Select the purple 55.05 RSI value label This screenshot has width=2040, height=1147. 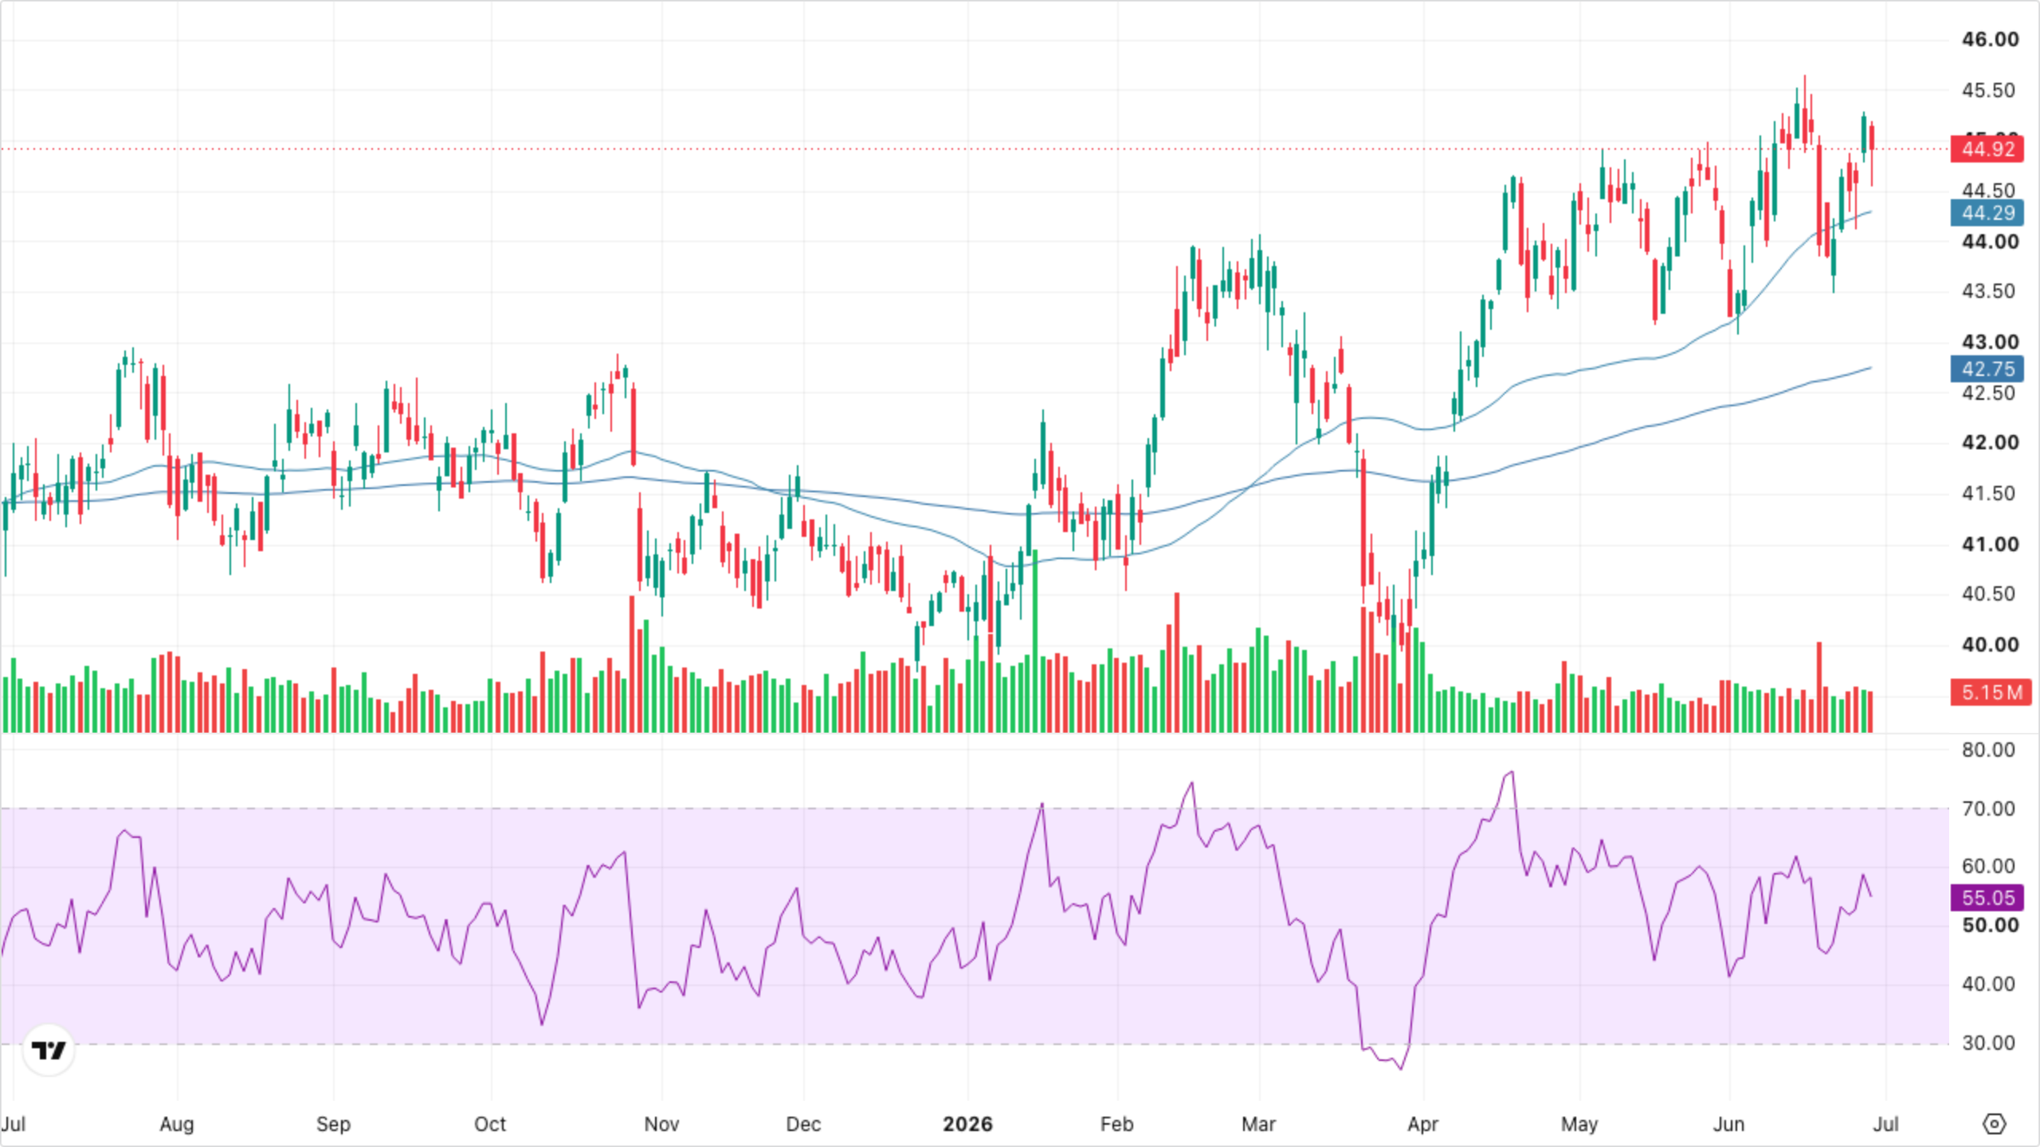[1987, 898]
